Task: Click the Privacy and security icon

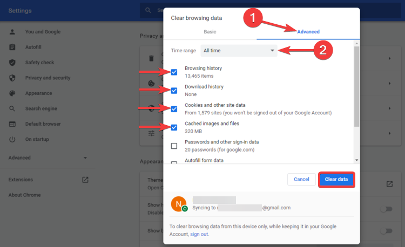Action: point(12,78)
